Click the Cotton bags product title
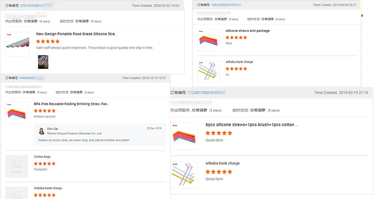Image resolution: width=374 pixels, height=199 pixels. [x=42, y=157]
